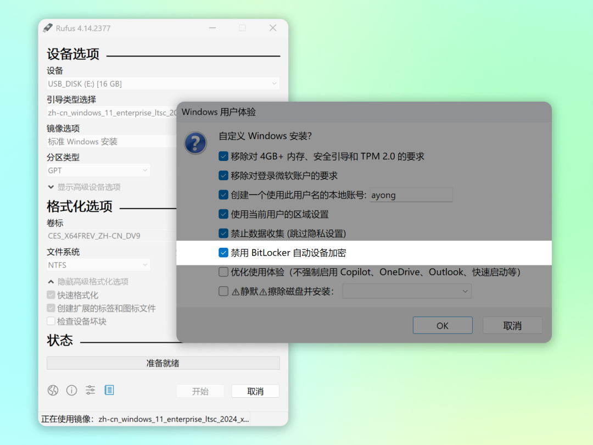Click the Rufus Cancel (取消) button
Image resolution: width=593 pixels, height=445 pixels.
pyautogui.click(x=255, y=391)
